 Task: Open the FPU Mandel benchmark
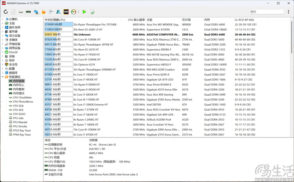(20, 122)
